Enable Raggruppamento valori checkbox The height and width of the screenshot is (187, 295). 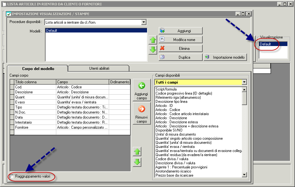tap(12, 176)
